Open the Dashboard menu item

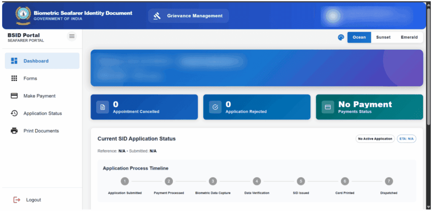42,61
